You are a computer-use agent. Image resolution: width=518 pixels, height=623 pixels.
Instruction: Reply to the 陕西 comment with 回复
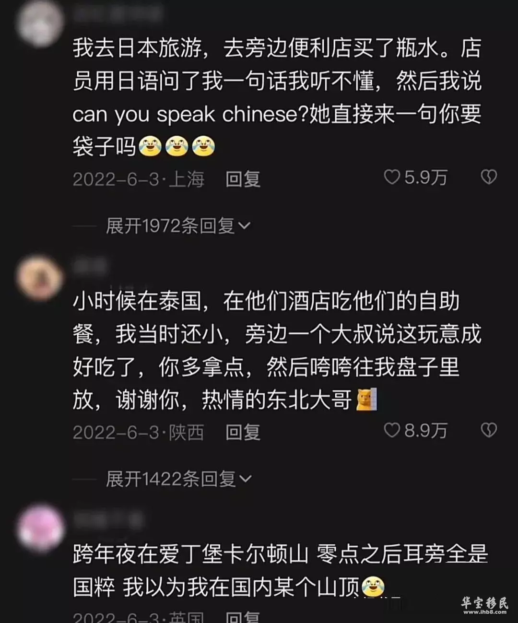click(243, 432)
